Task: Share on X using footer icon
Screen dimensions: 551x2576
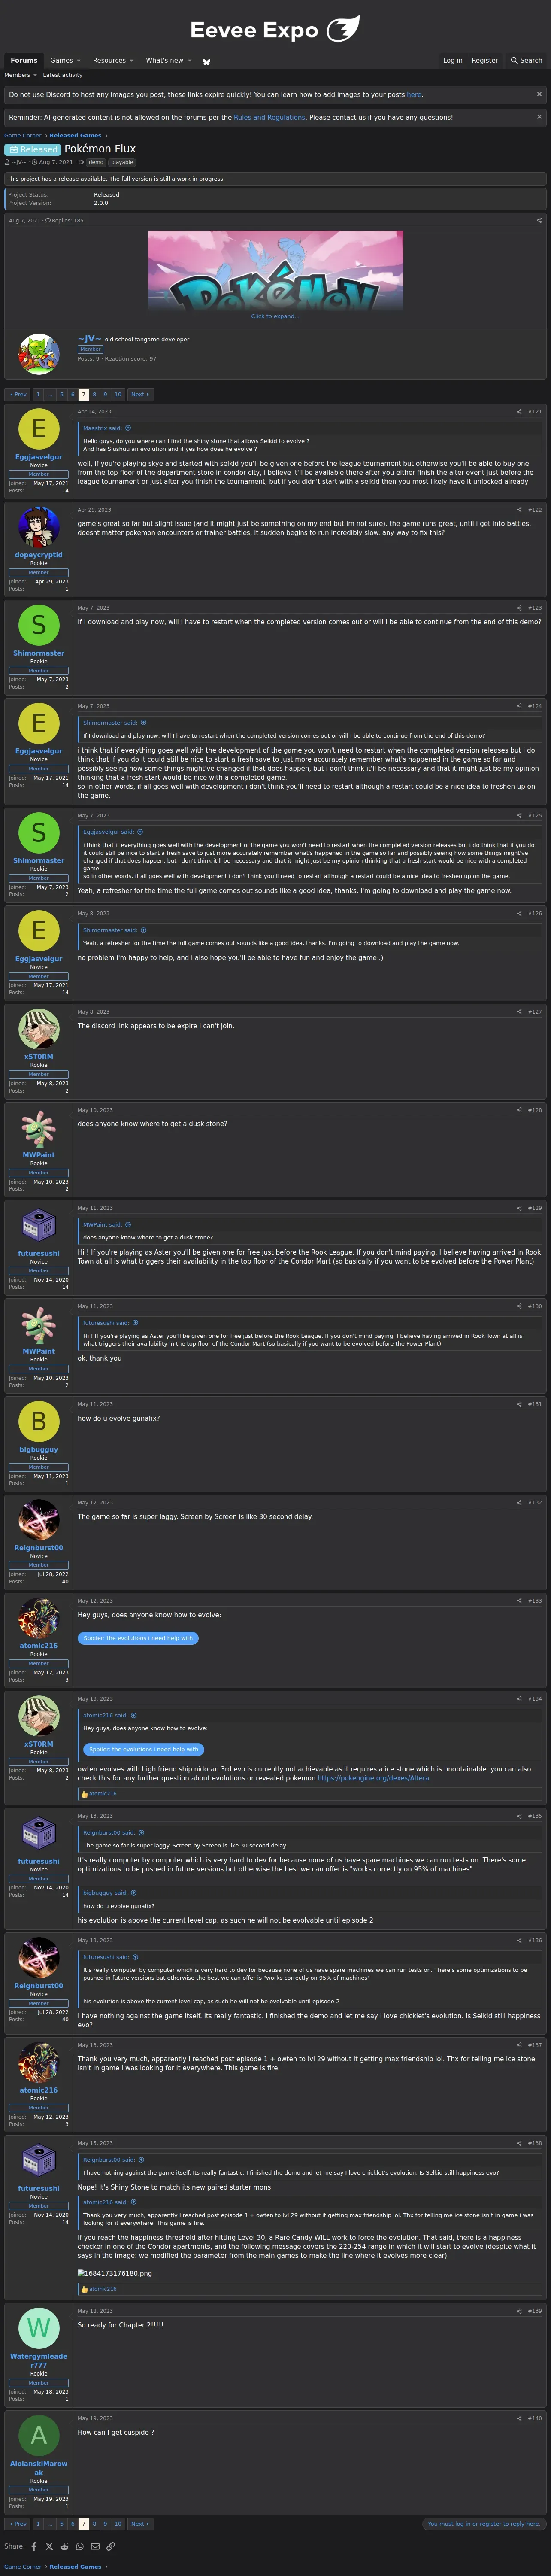Action: click(49, 2546)
